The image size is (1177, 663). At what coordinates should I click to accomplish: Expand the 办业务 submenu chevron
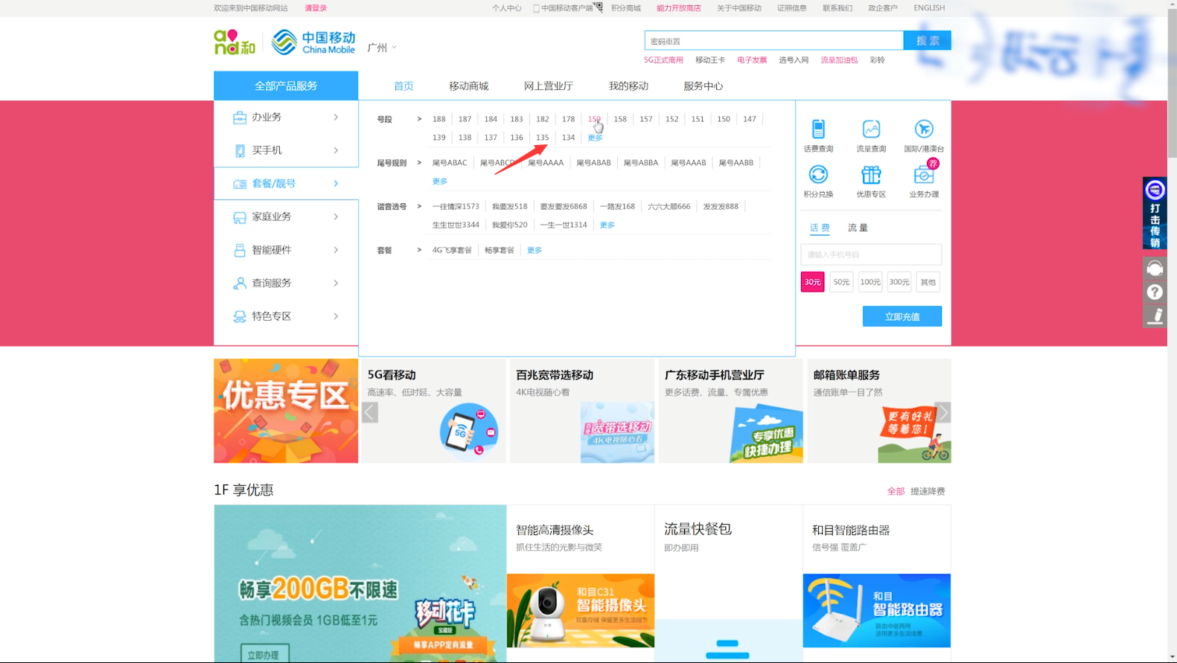(x=336, y=118)
